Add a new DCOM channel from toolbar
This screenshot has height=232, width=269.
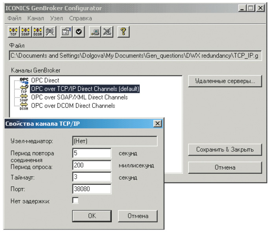tap(38, 32)
